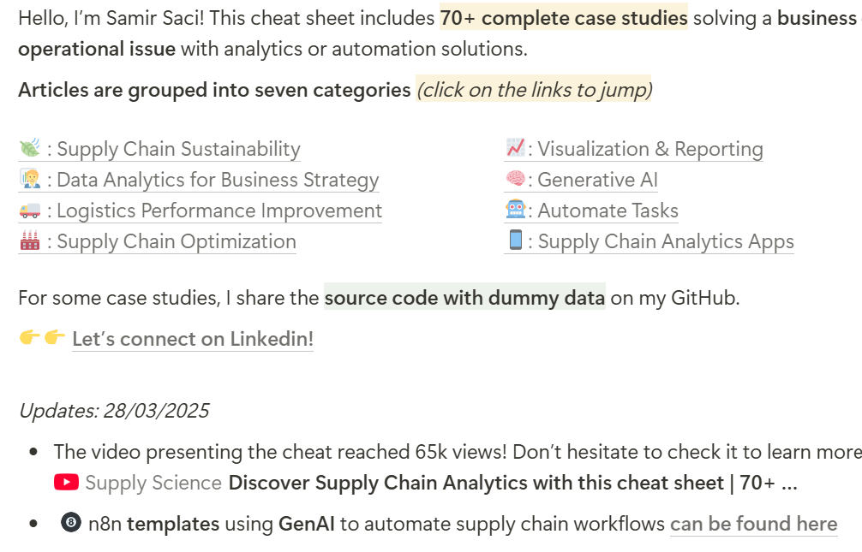Jump to Supply Chain Optimization section
862x552 pixels.
tap(177, 242)
